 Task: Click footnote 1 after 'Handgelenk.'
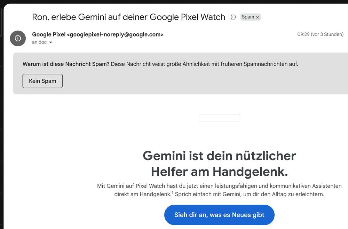pos(173,192)
